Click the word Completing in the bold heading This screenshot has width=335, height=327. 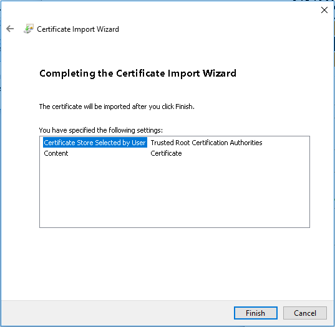tap(67, 73)
